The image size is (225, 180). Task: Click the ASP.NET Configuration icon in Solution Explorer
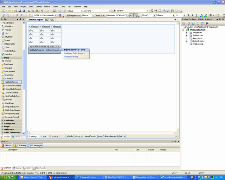point(207,23)
